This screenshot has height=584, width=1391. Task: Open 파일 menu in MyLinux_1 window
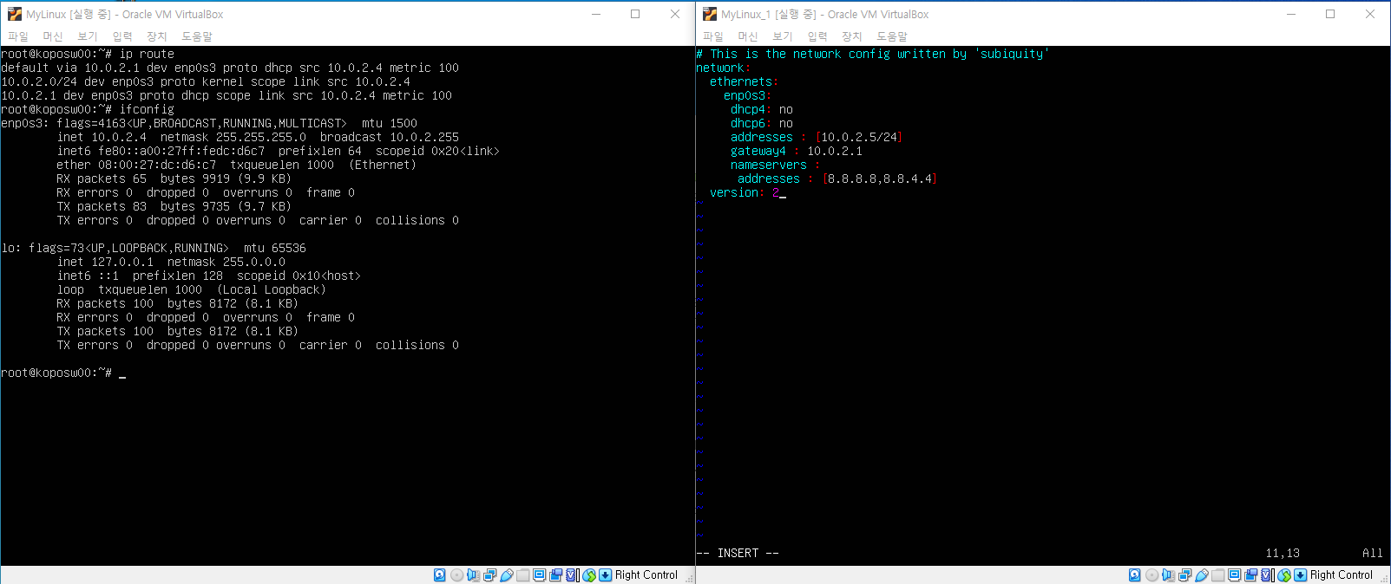[713, 36]
